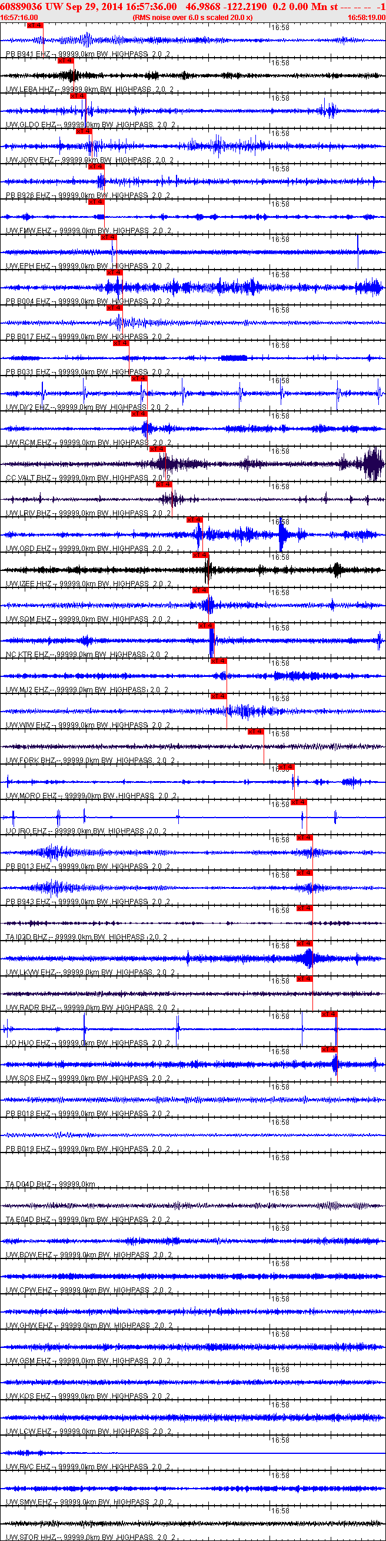The image size is (386, 1541).
Task: Select the UW LEBA HHZ station label
Action: 90,89
